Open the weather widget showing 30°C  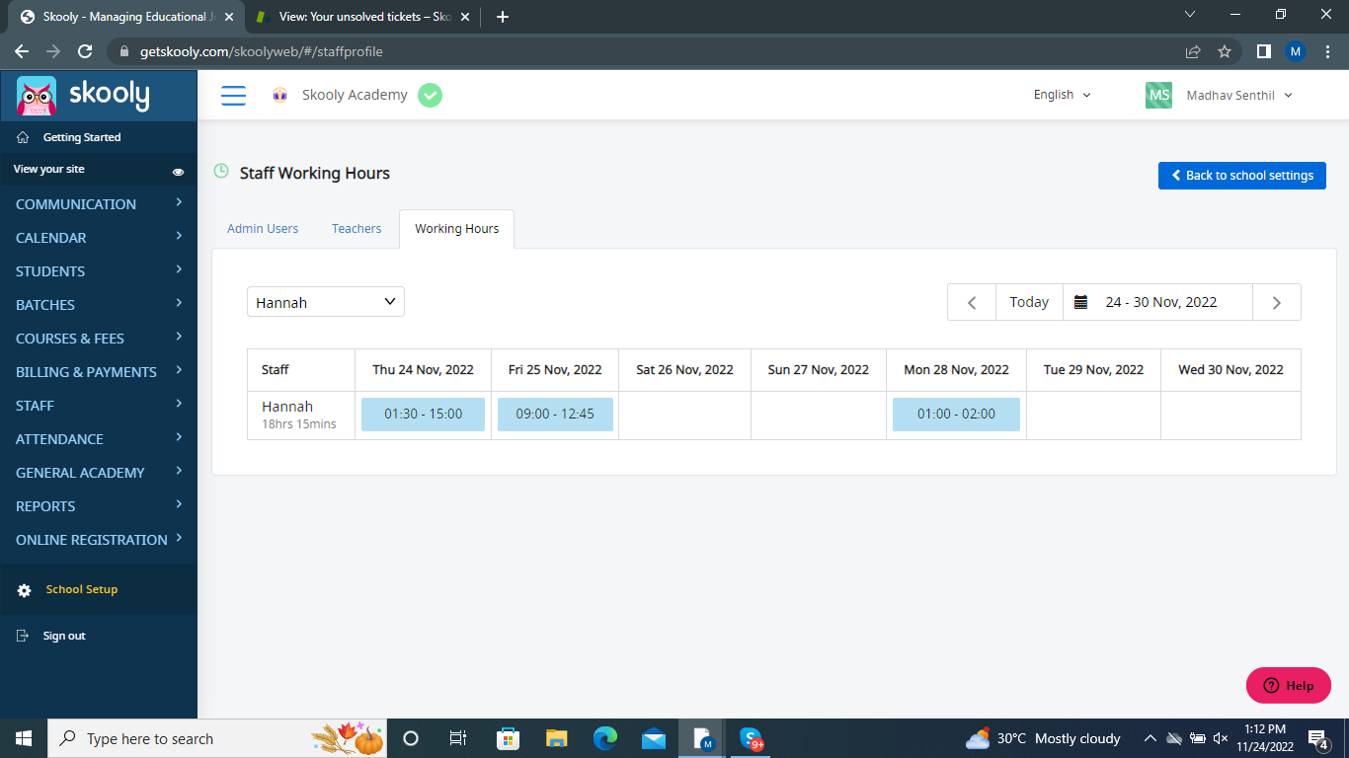[1043, 738]
